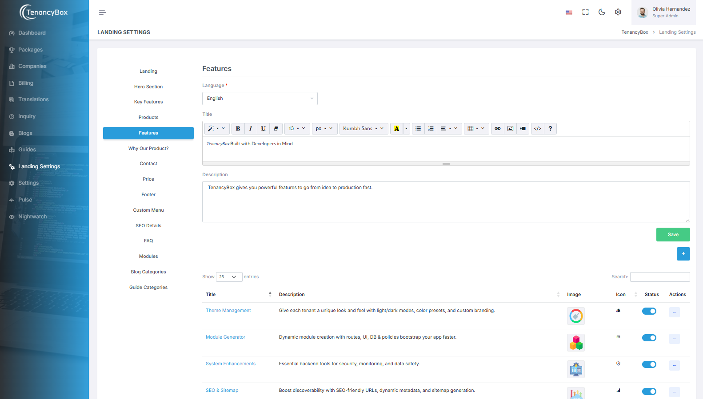This screenshot has height=399, width=703.
Task: Open actions menu for Theme Management
Action: (675, 312)
